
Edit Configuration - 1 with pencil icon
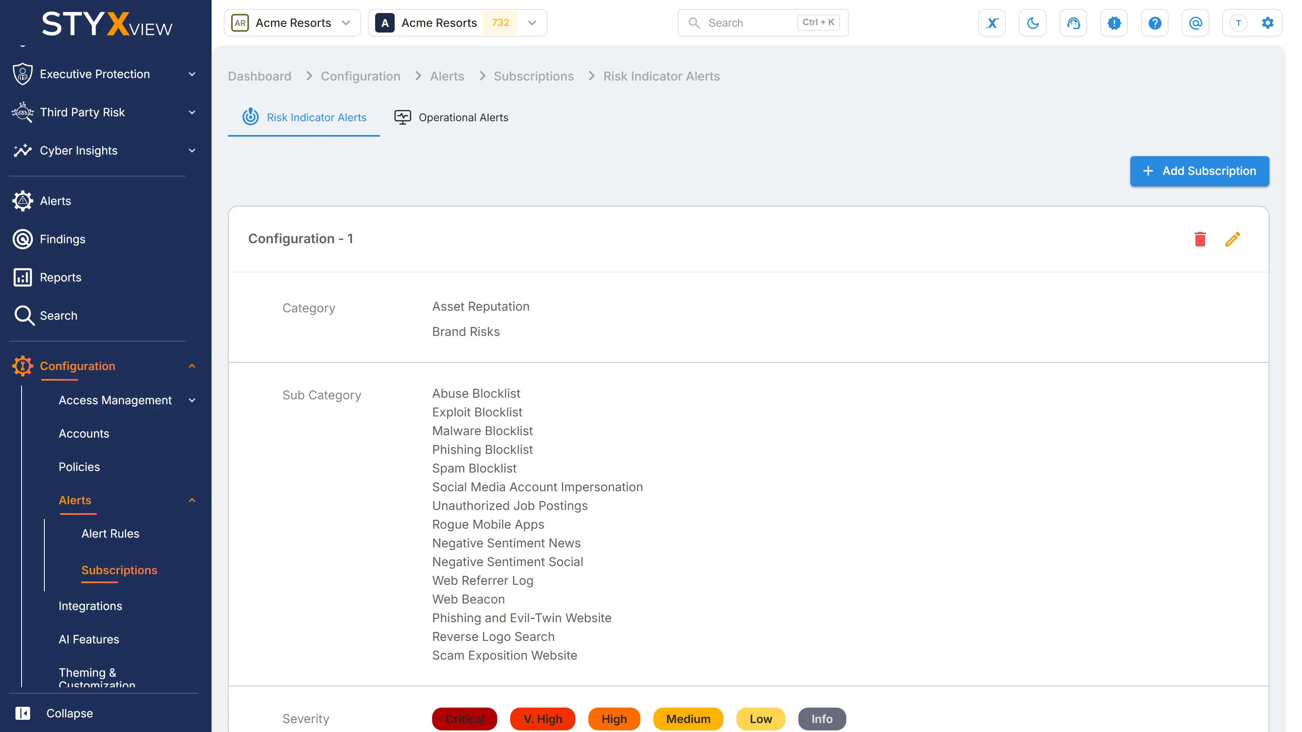(1233, 239)
